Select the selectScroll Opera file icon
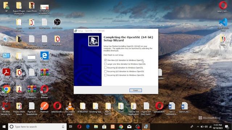 (57, 107)
